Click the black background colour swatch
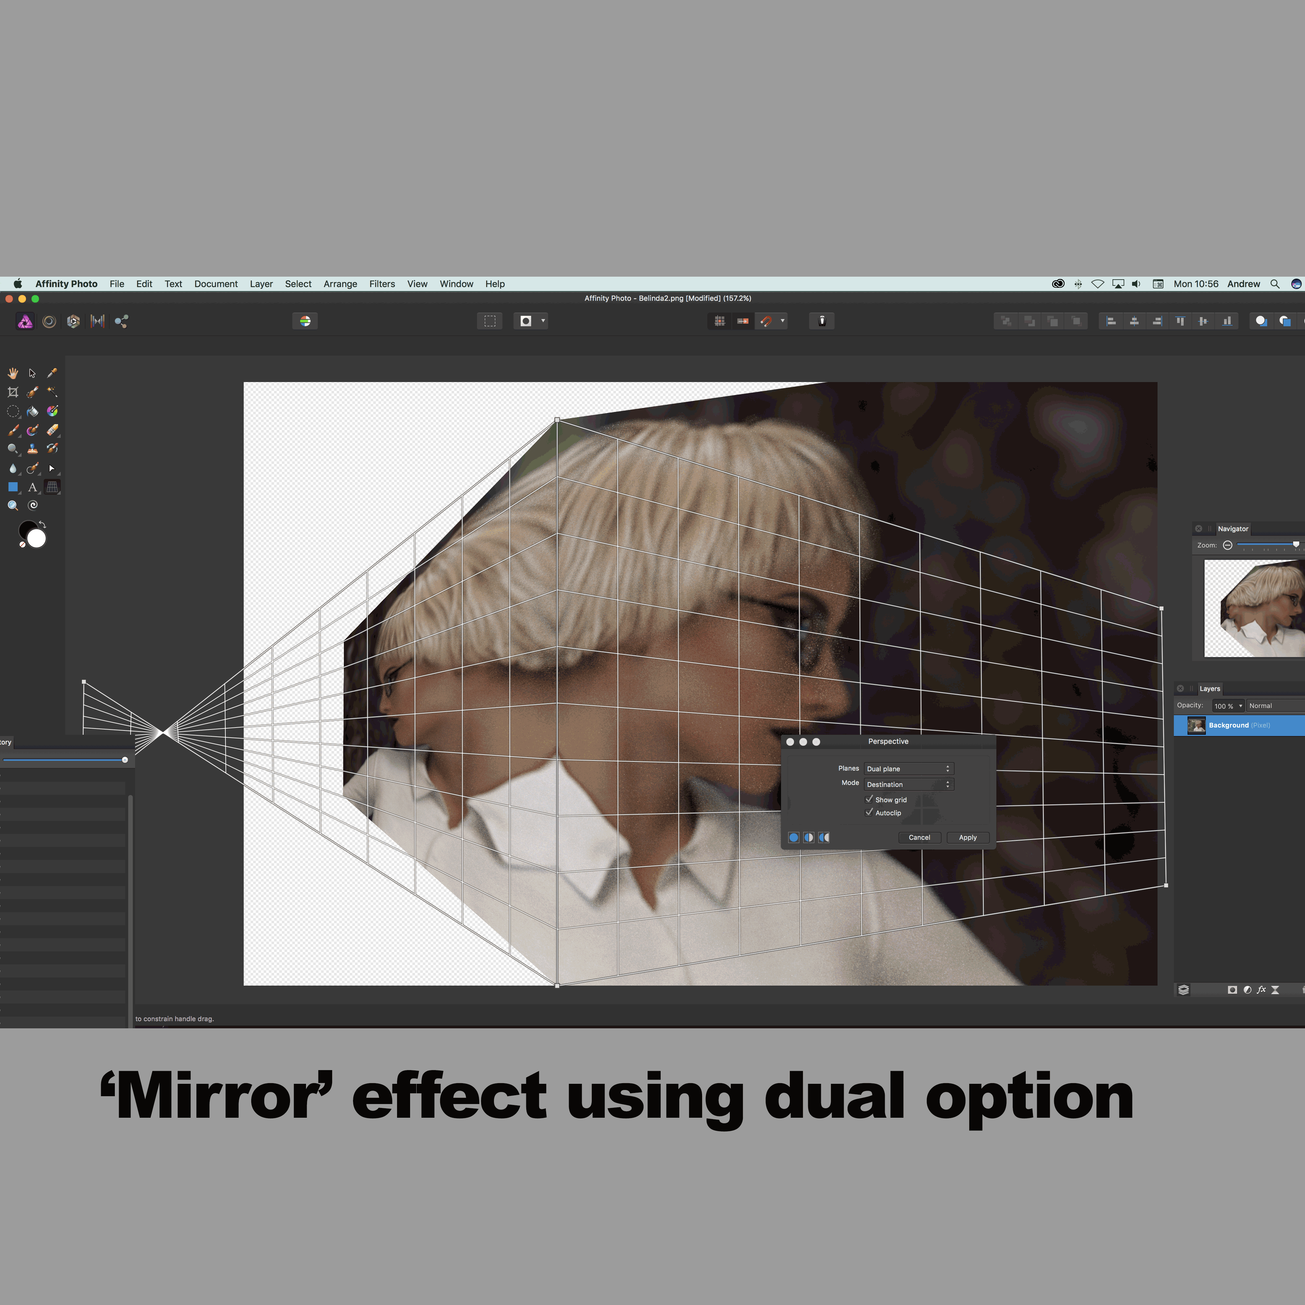Viewport: 1305px width, 1305px height. pyautogui.click(x=26, y=528)
